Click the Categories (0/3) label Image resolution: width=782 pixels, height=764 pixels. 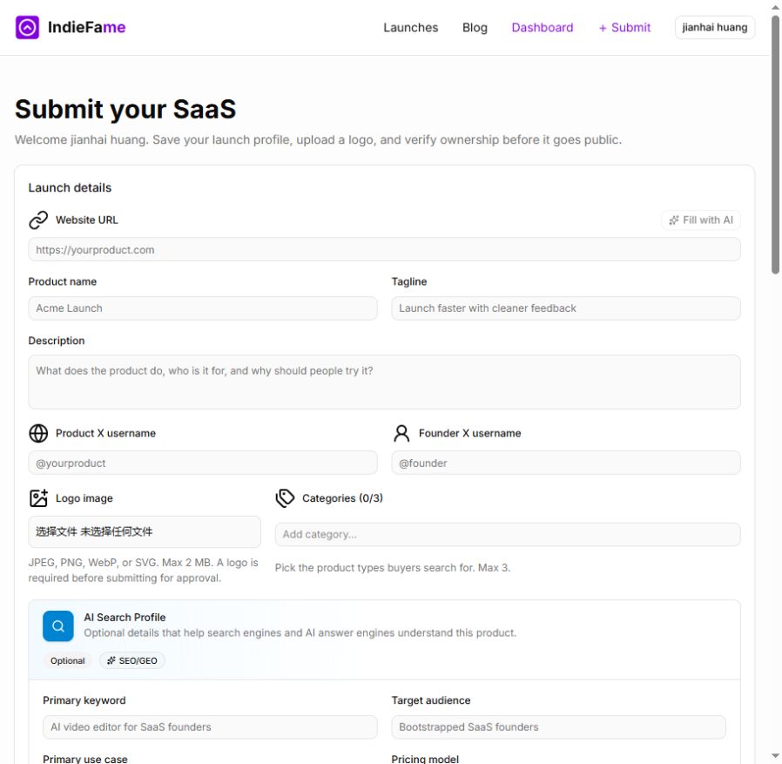342,498
